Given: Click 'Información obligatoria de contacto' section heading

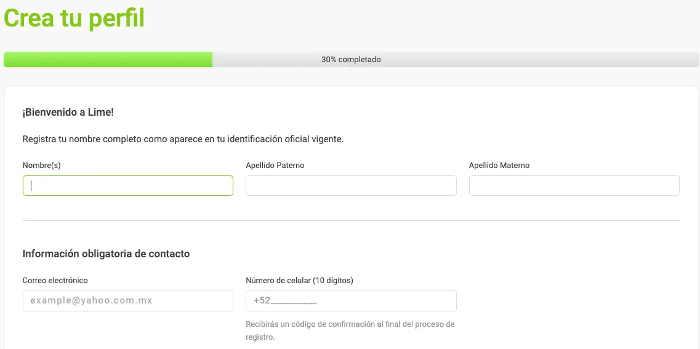Looking at the screenshot, I should tap(107, 254).
